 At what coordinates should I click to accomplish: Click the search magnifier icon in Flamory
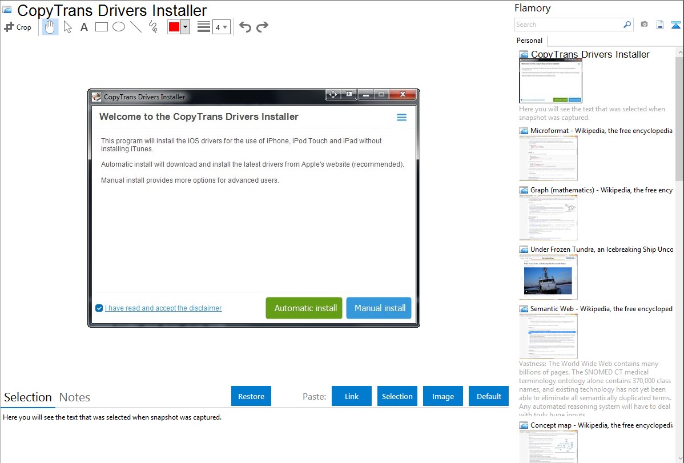pos(627,25)
